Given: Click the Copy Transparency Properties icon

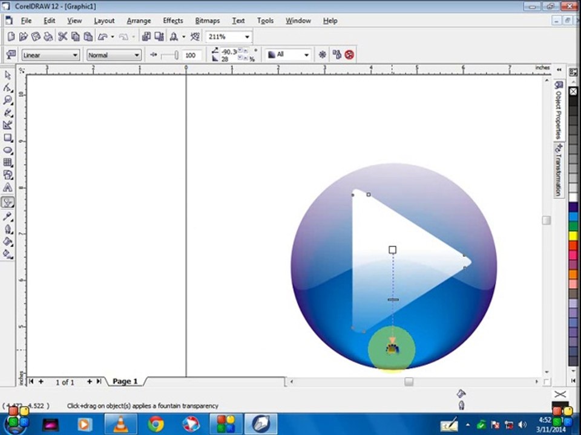Looking at the screenshot, I should point(336,55).
